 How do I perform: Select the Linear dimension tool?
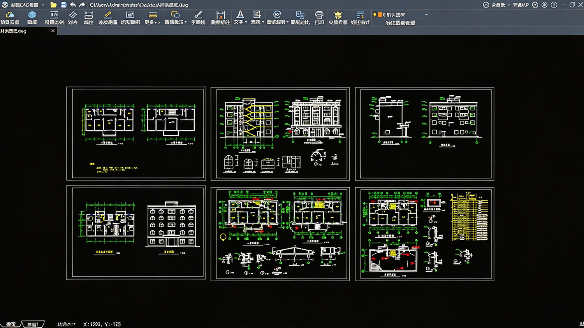[89, 18]
